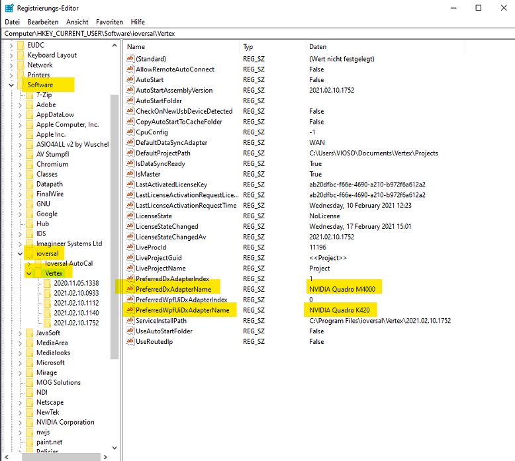Click the ab icon of (Standard) value
Viewport: 515px width, 461px height.
point(130,59)
